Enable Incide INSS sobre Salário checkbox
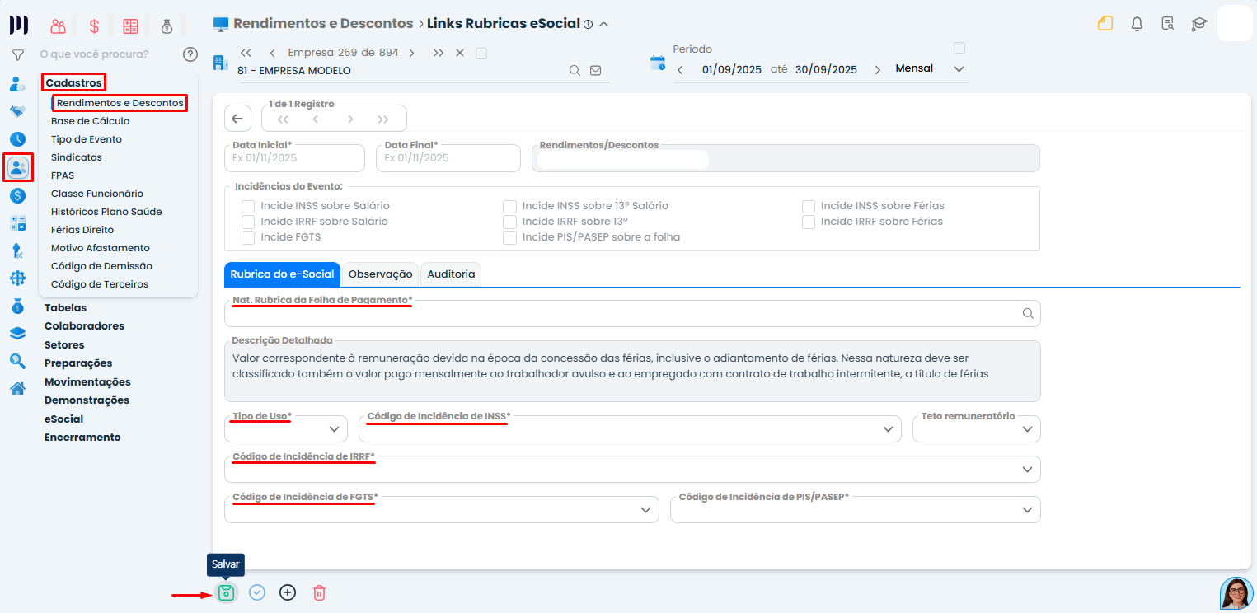Viewport: 1257px width, 613px height. click(x=248, y=206)
